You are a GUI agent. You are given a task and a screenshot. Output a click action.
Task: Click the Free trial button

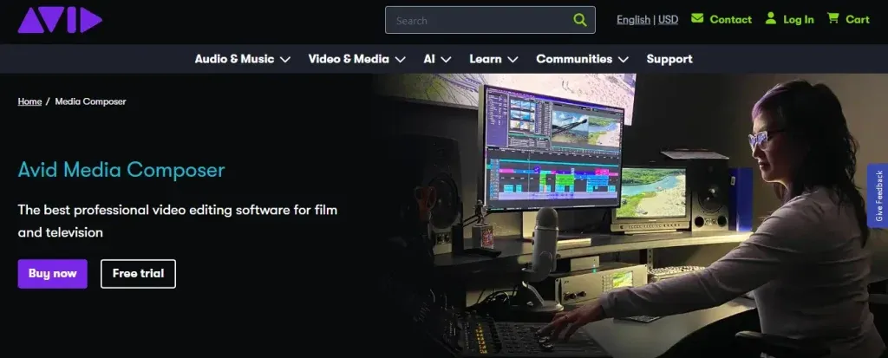(138, 274)
